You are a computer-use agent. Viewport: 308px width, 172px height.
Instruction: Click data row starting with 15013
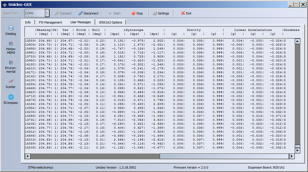click(155, 140)
